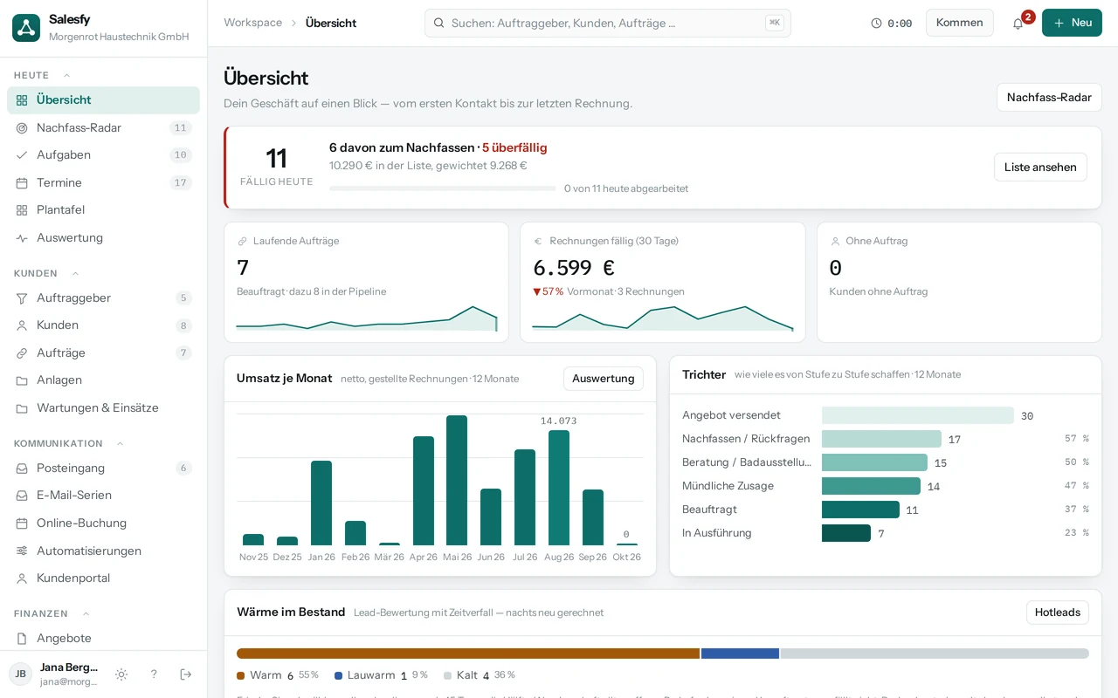The width and height of the screenshot is (1118, 698).
Task: Click the Kundenportal icon in sidebar
Action: point(22,578)
